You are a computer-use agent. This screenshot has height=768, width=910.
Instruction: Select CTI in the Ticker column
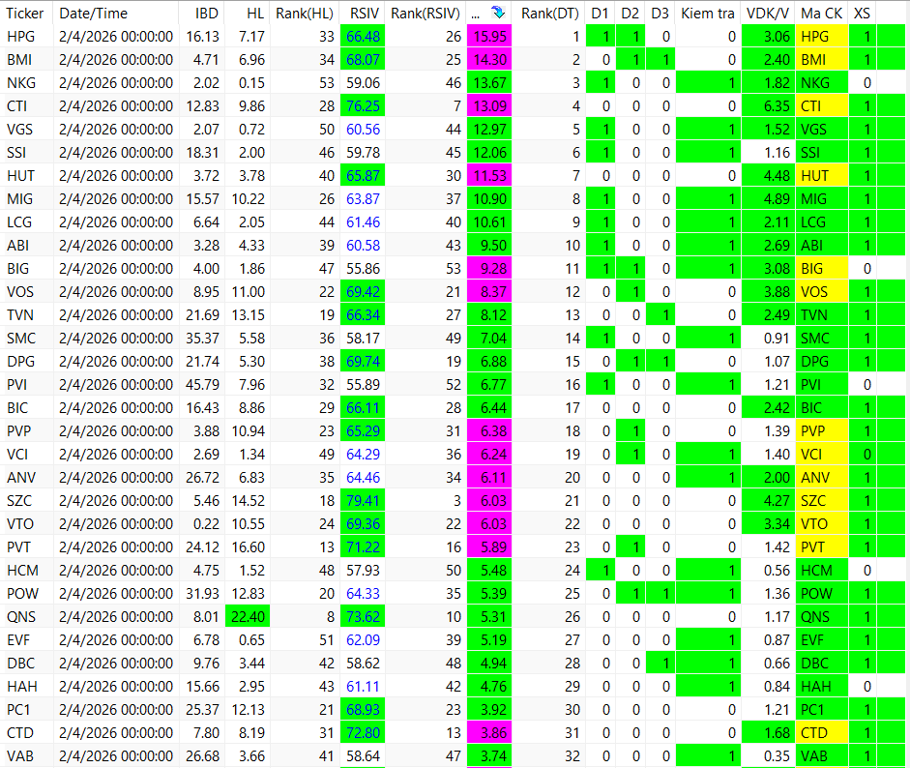16,106
